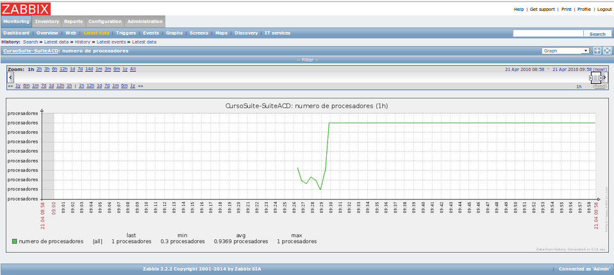Click right scroll arrow of time bar
This screenshot has width=614, height=275.
[605, 77]
